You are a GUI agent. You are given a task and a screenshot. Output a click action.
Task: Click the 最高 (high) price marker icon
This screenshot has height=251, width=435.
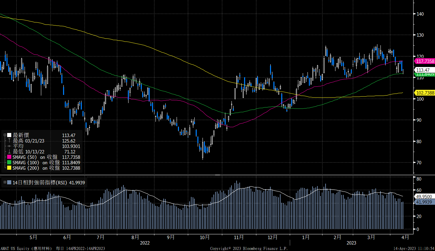[9, 141]
